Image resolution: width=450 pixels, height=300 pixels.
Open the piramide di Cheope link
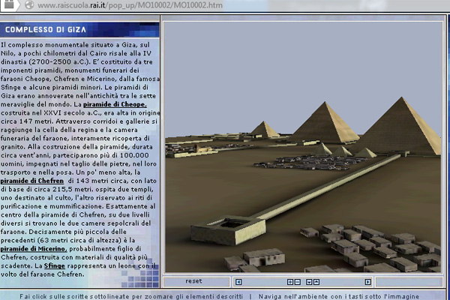115,104
